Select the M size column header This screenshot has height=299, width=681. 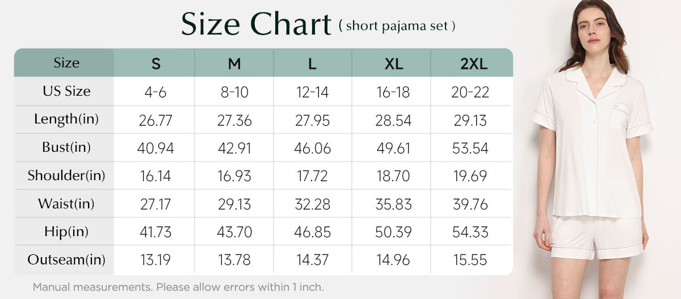234,64
